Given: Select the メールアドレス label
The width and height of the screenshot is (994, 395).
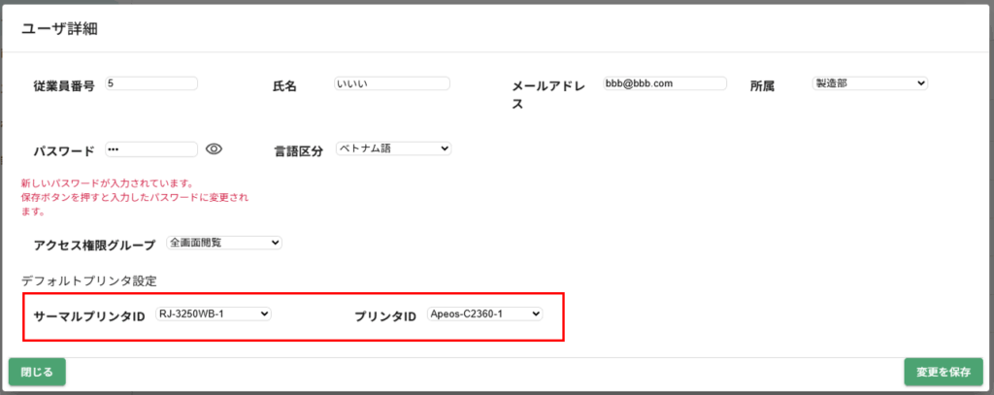Looking at the screenshot, I should click(548, 94).
